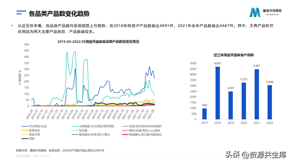Click the 模玩/动漫/周边/cos/桌游 legend entry
Screen dimensions: 291x163
[x=141, y=130]
